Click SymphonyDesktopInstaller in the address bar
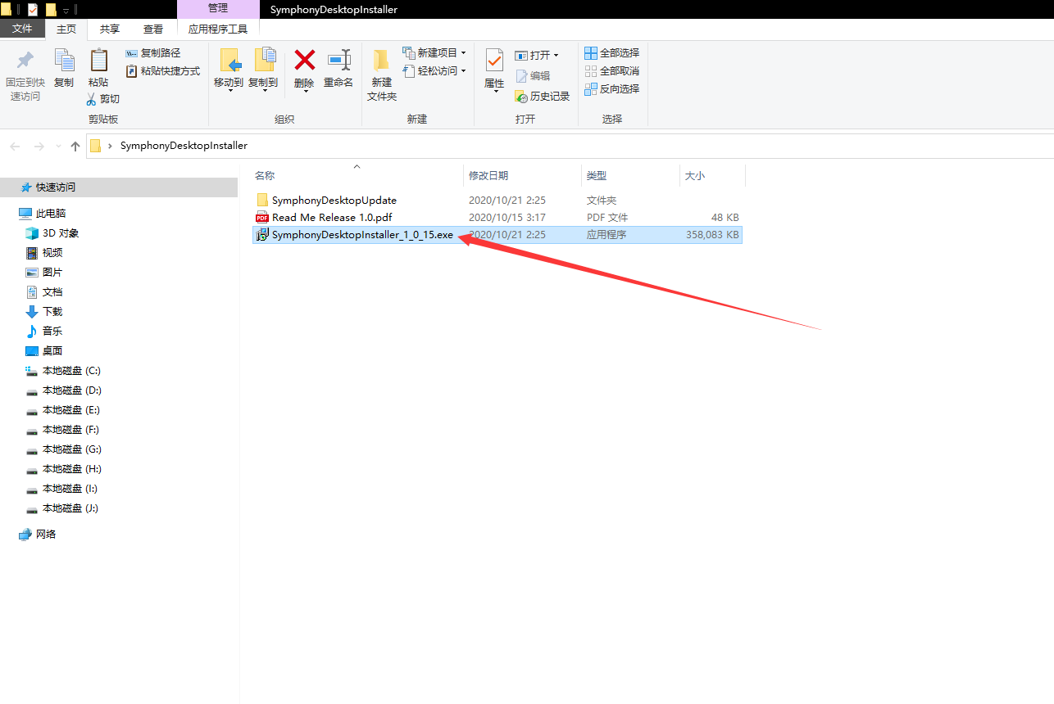1054x704 pixels. pyautogui.click(x=184, y=146)
